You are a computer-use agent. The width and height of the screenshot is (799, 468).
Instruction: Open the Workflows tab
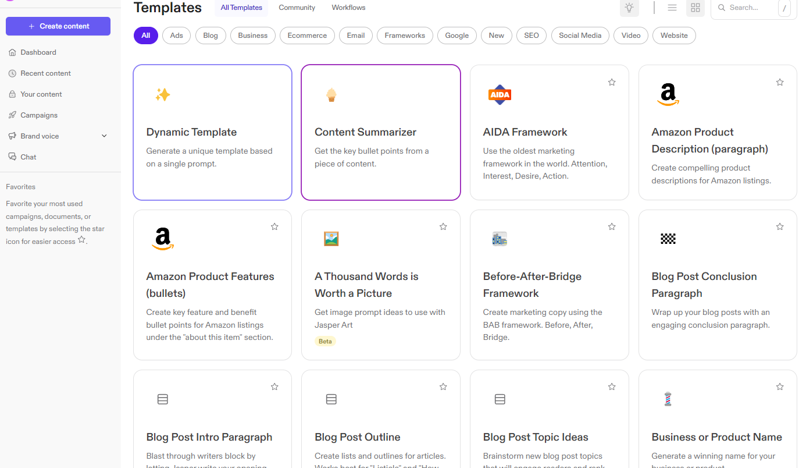pos(349,8)
